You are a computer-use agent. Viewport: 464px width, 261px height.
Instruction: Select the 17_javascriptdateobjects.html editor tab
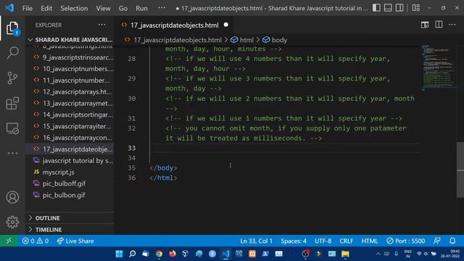pos(175,25)
